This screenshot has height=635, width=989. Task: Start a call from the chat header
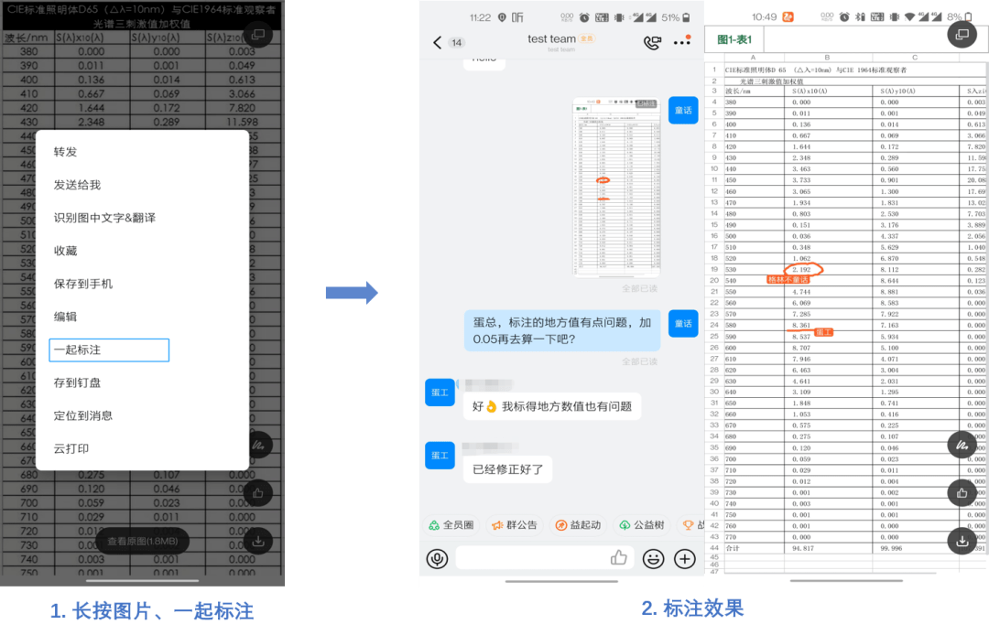(x=652, y=42)
